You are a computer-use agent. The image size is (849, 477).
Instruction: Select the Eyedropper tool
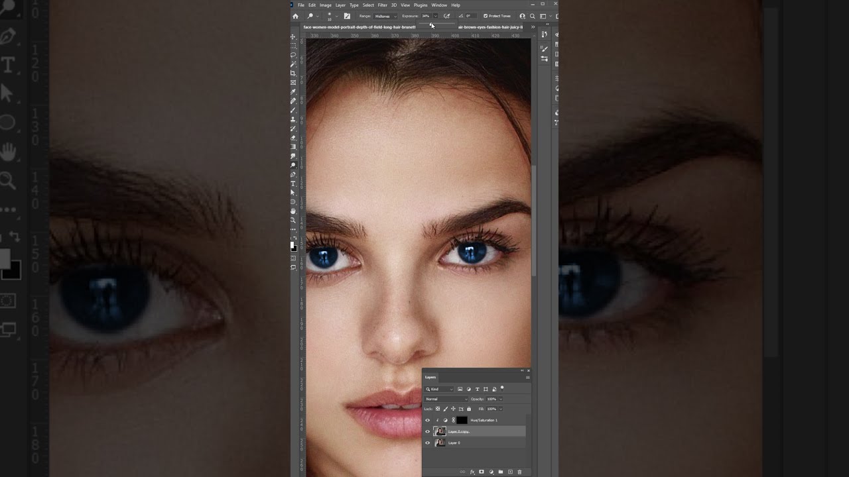[x=293, y=92]
